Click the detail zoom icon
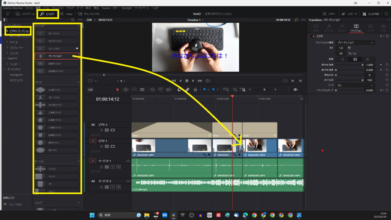391x220 pixels. 235,89
